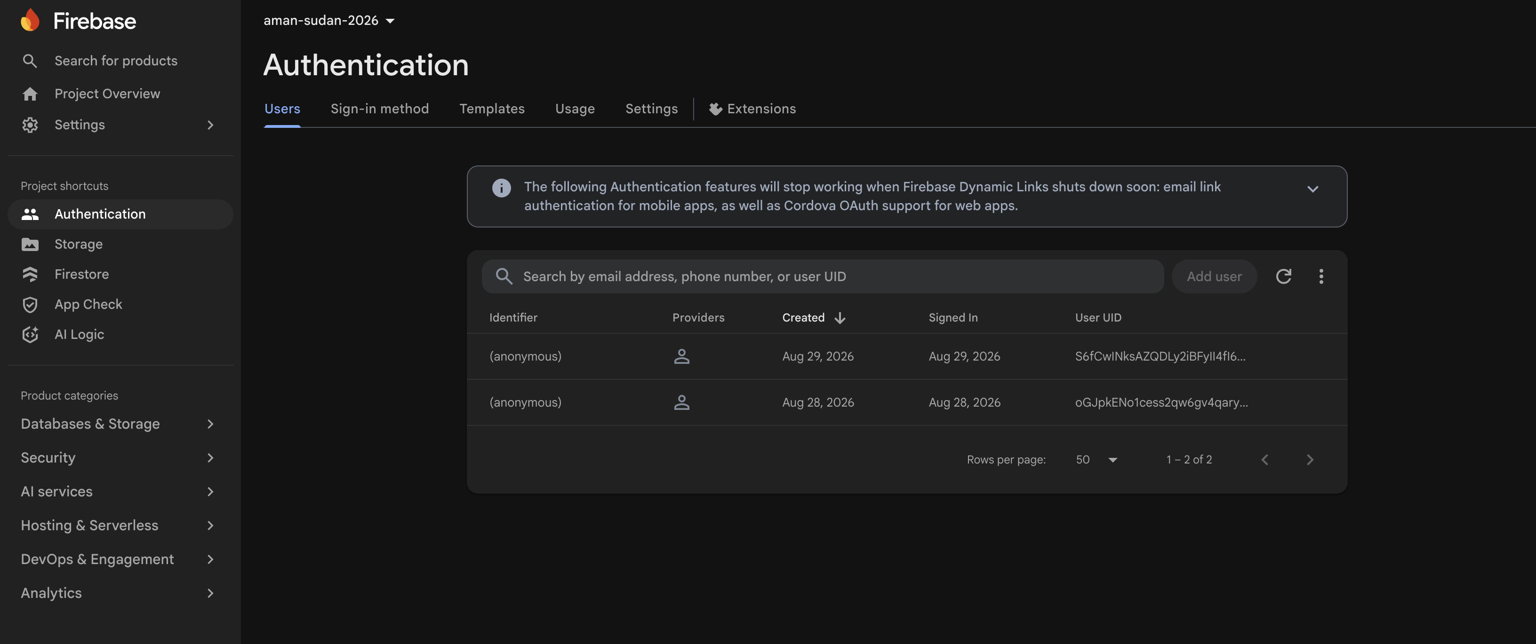This screenshot has height=644, width=1536.
Task: Focus the search by email or UID field
Action: pos(823,276)
